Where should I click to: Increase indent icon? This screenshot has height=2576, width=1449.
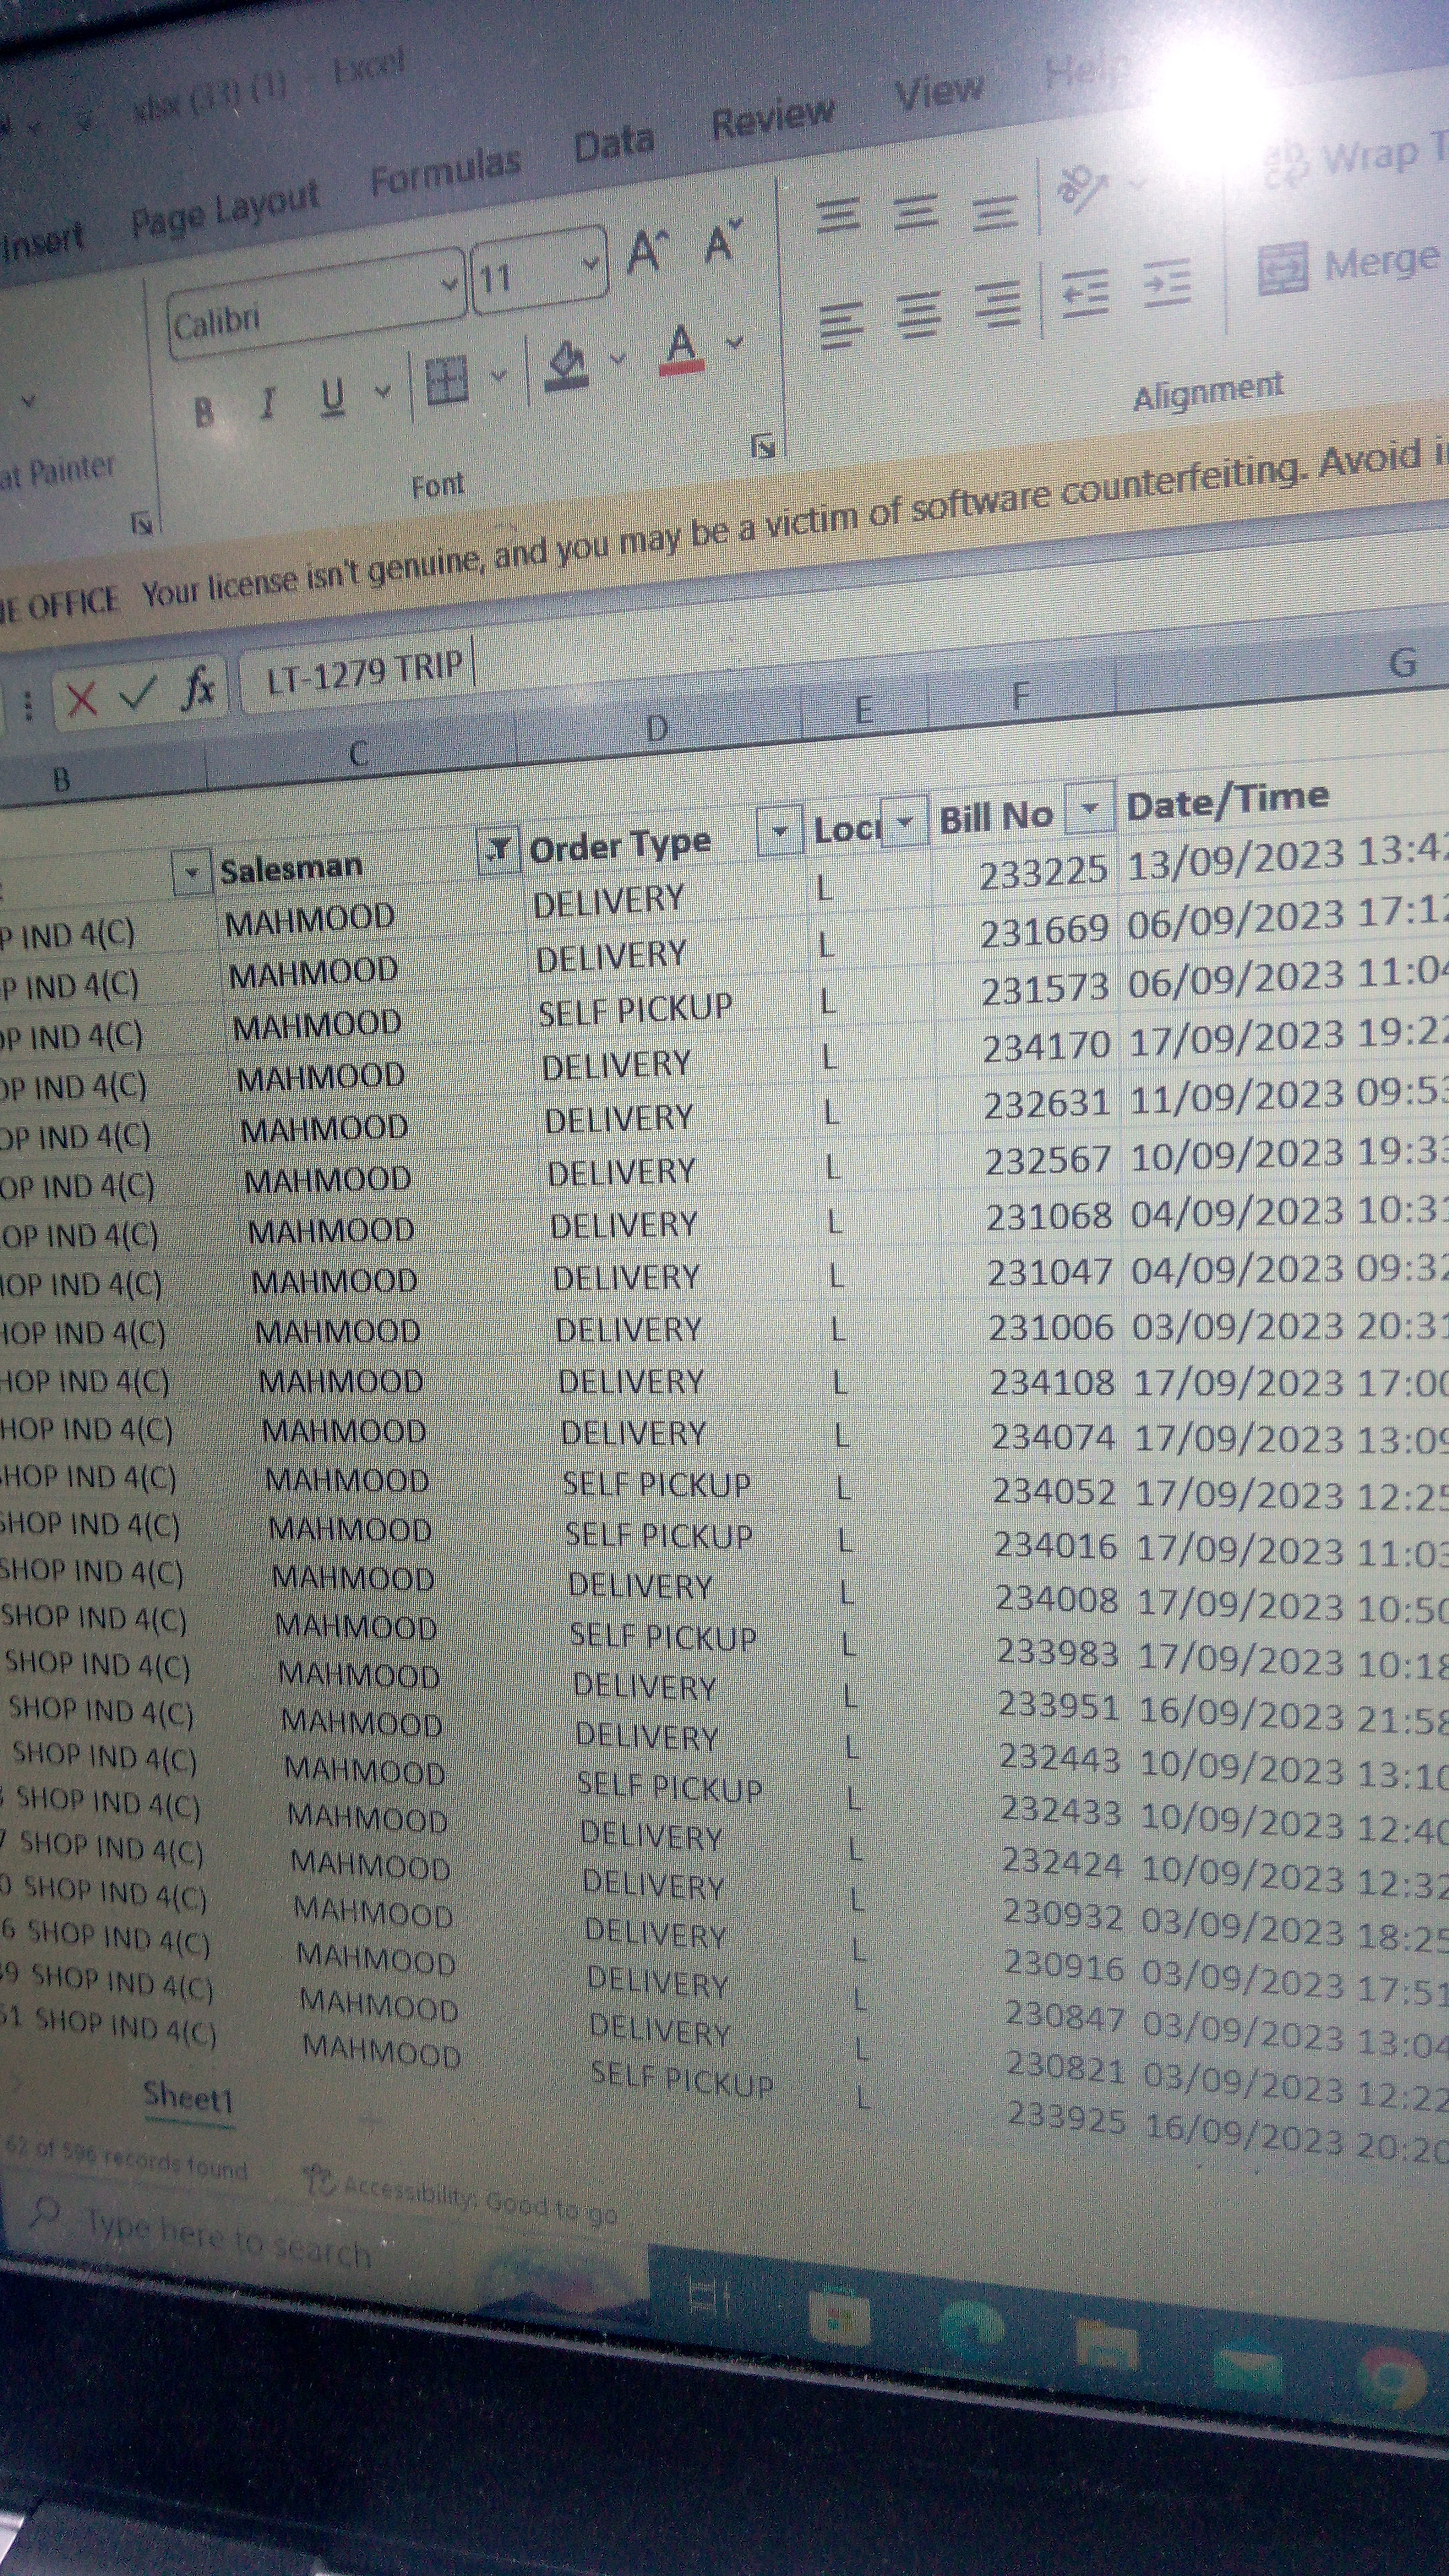pyautogui.click(x=1166, y=283)
